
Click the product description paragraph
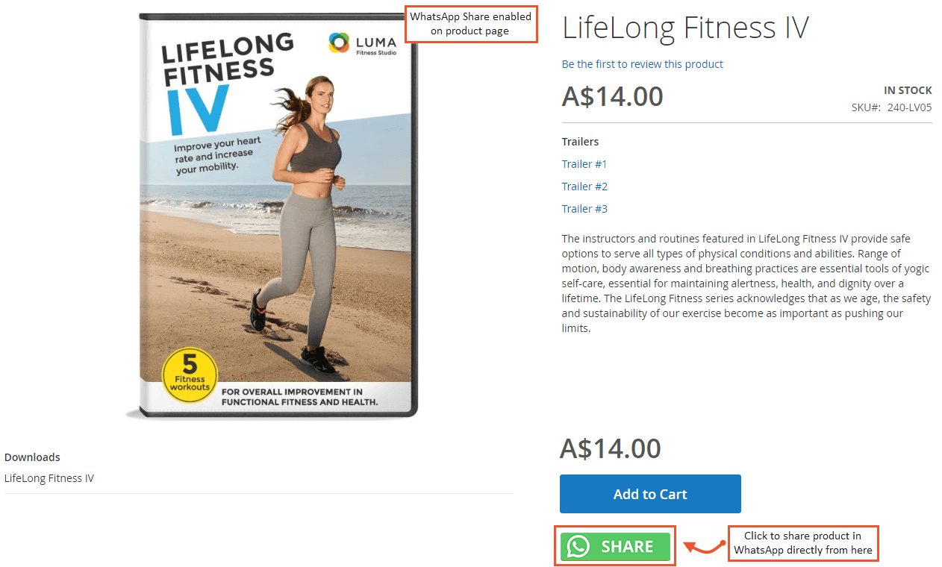click(746, 283)
